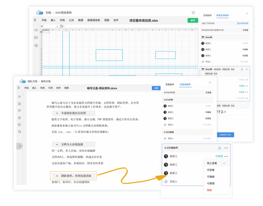Click the 团队协作，共同完成目标 heading in the document
The image size is (263, 206).
coord(76,176)
